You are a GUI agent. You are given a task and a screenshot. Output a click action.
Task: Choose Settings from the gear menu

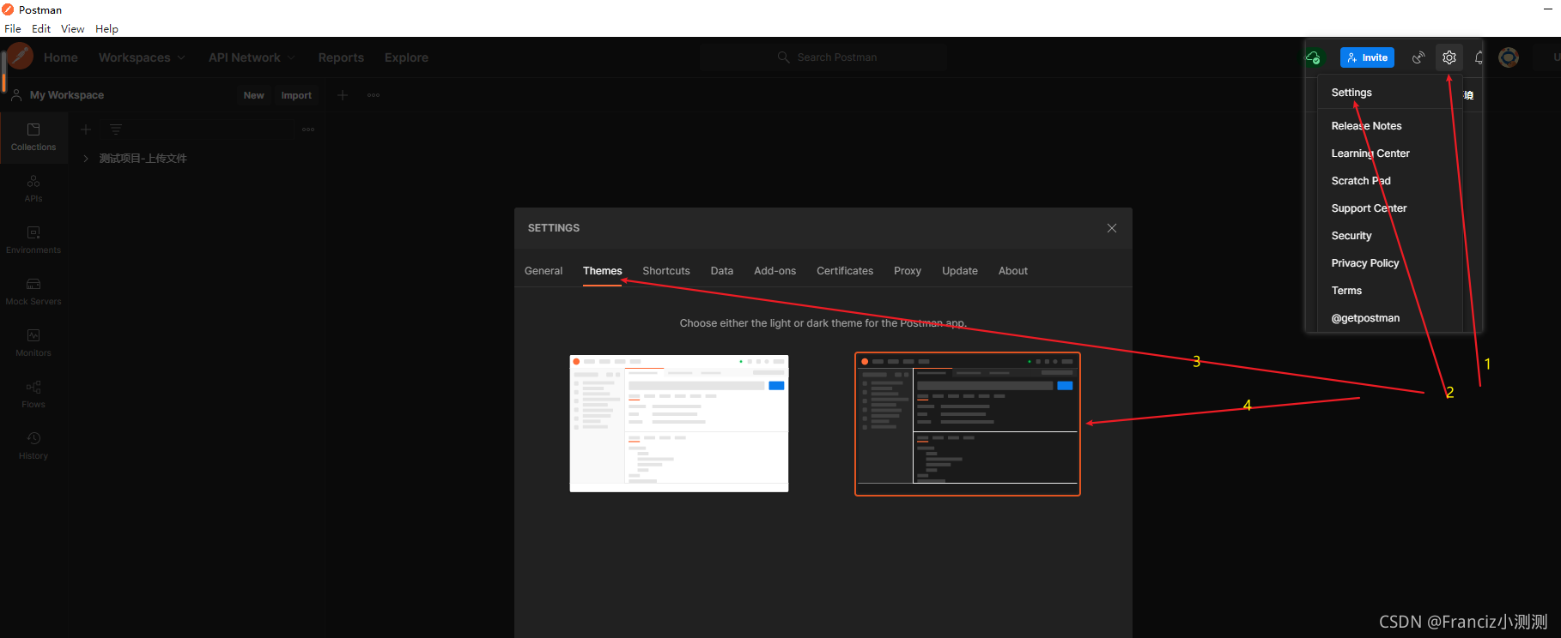pyautogui.click(x=1351, y=93)
